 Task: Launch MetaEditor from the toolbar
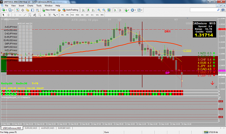(x=59, y=10)
